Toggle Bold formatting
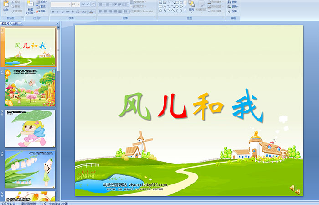 [53, 11]
